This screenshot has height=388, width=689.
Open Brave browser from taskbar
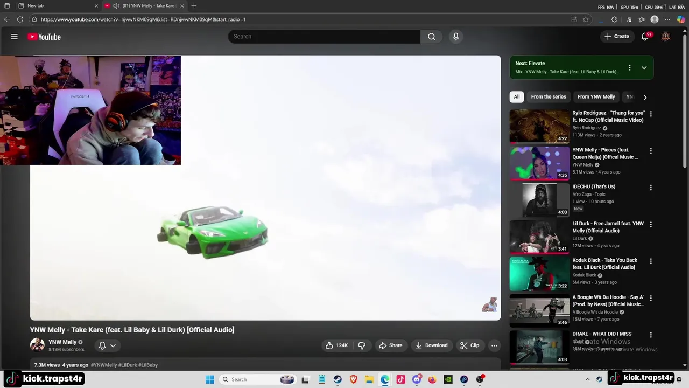[x=353, y=379]
